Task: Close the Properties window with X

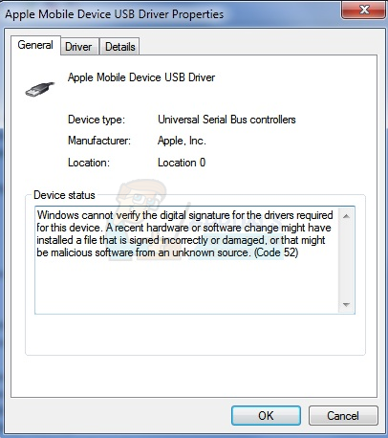Action: 364,10
